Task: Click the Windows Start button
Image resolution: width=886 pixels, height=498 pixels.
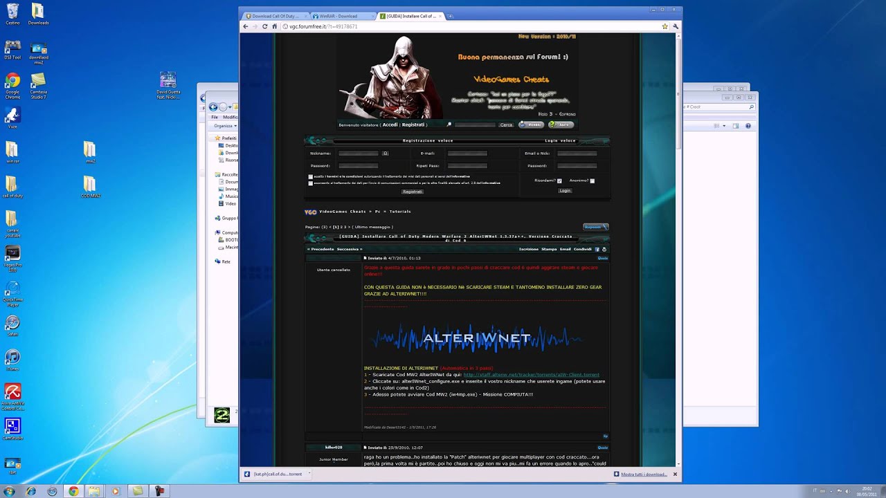Action: pyautogui.click(x=10, y=491)
